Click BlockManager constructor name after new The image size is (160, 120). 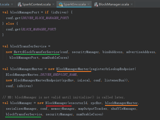[x=56, y=103]
